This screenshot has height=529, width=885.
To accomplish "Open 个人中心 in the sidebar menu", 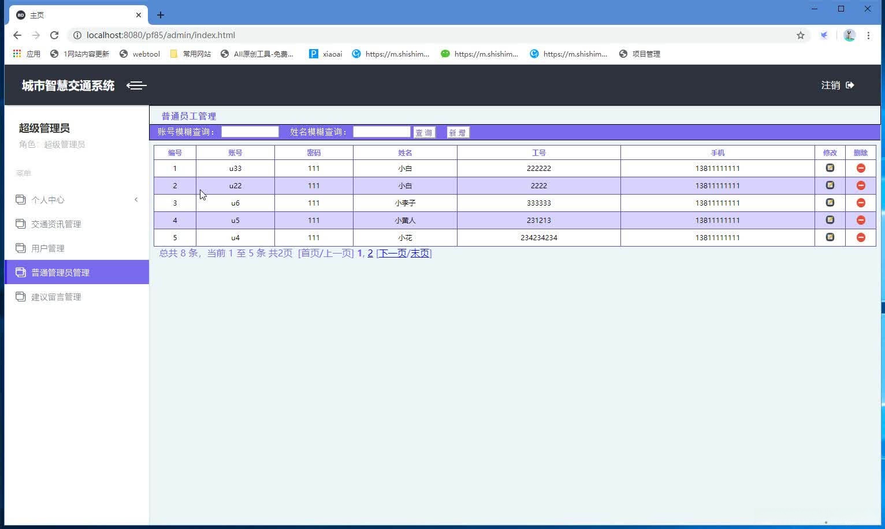I will pyautogui.click(x=48, y=200).
